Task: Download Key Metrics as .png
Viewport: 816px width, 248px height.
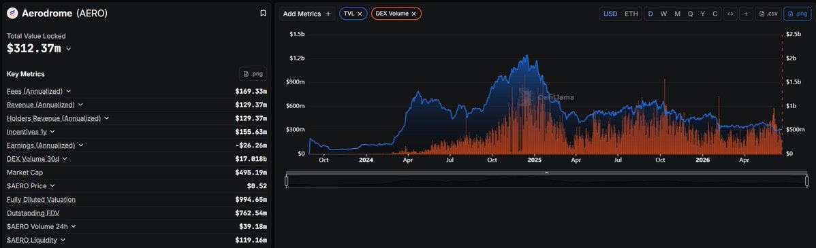Action: coord(253,73)
